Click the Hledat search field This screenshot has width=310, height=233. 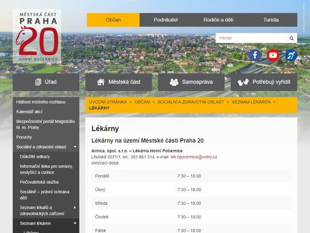(252, 38)
